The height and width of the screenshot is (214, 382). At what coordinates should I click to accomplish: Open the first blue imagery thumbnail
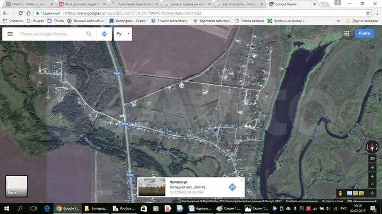[x=349, y=193]
